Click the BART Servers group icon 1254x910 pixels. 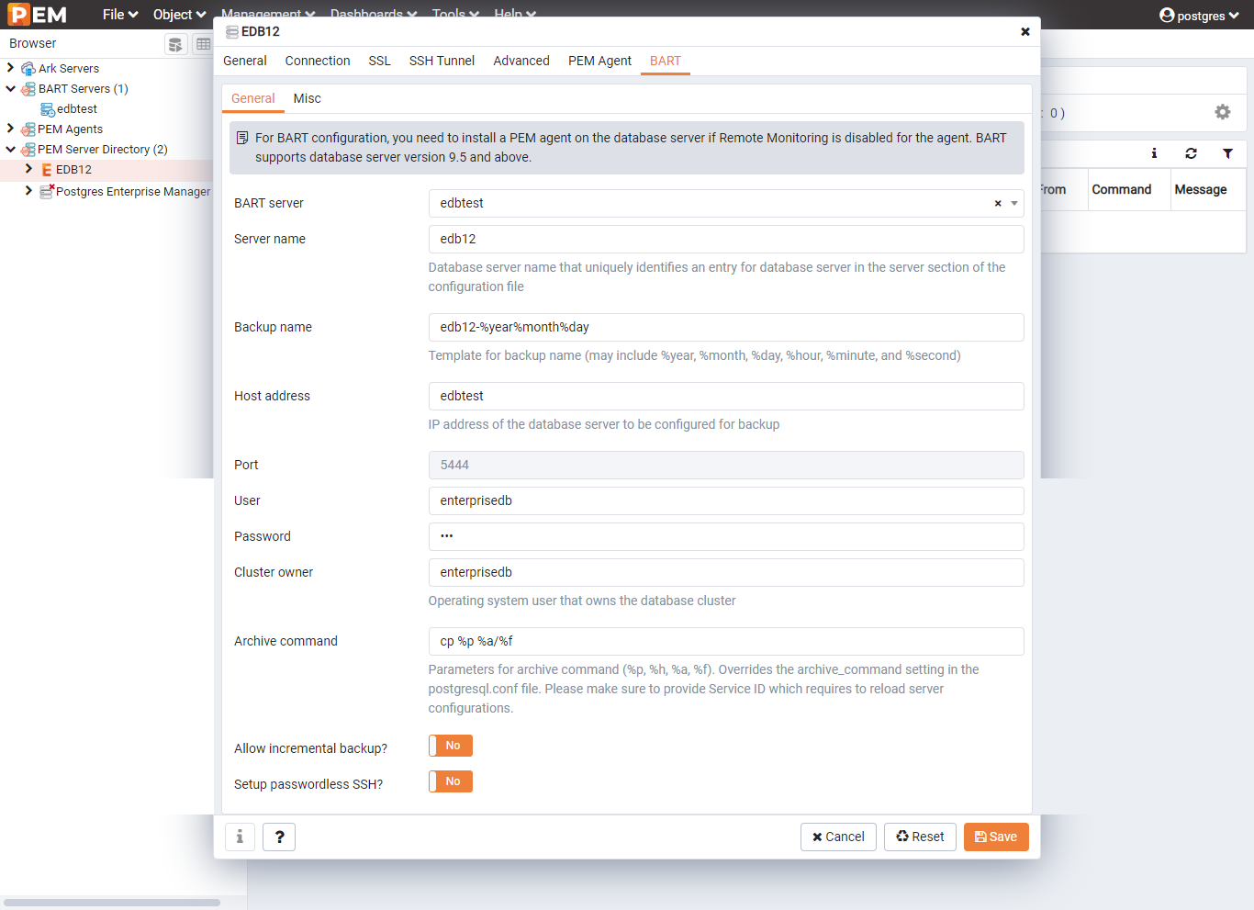28,89
